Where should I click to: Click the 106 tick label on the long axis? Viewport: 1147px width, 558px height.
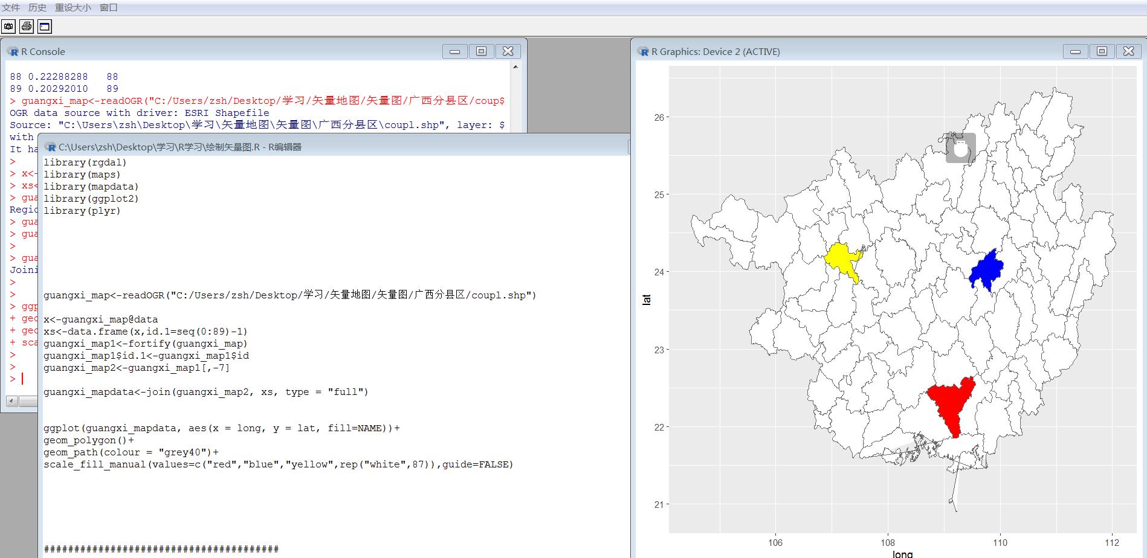tap(775, 542)
